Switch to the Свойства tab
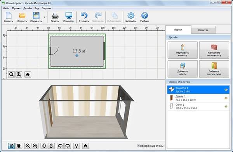This screenshot has width=233, height=152. pyautogui.click(x=203, y=30)
